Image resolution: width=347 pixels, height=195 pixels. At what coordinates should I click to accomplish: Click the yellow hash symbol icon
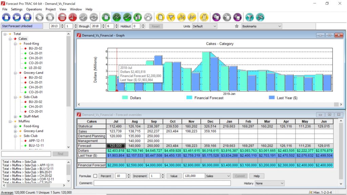pos(204,17)
